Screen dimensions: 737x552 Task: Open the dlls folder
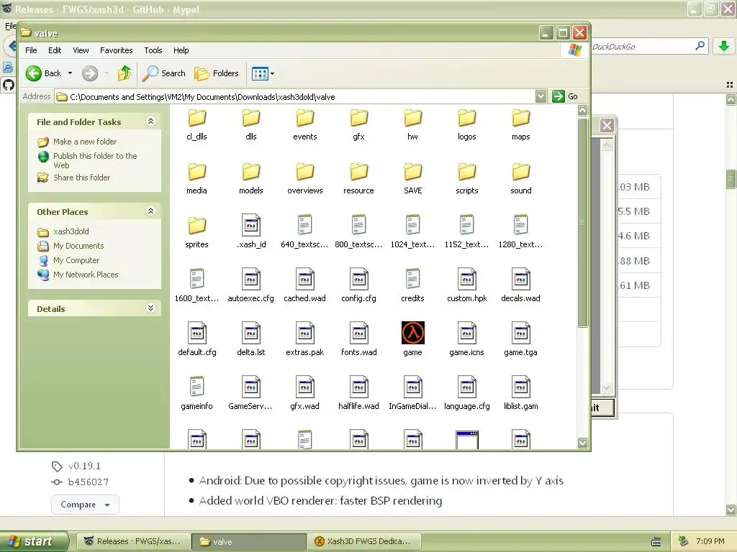tap(251, 125)
